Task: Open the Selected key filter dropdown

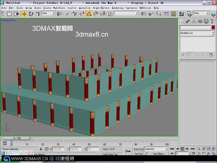Action: point(156,149)
